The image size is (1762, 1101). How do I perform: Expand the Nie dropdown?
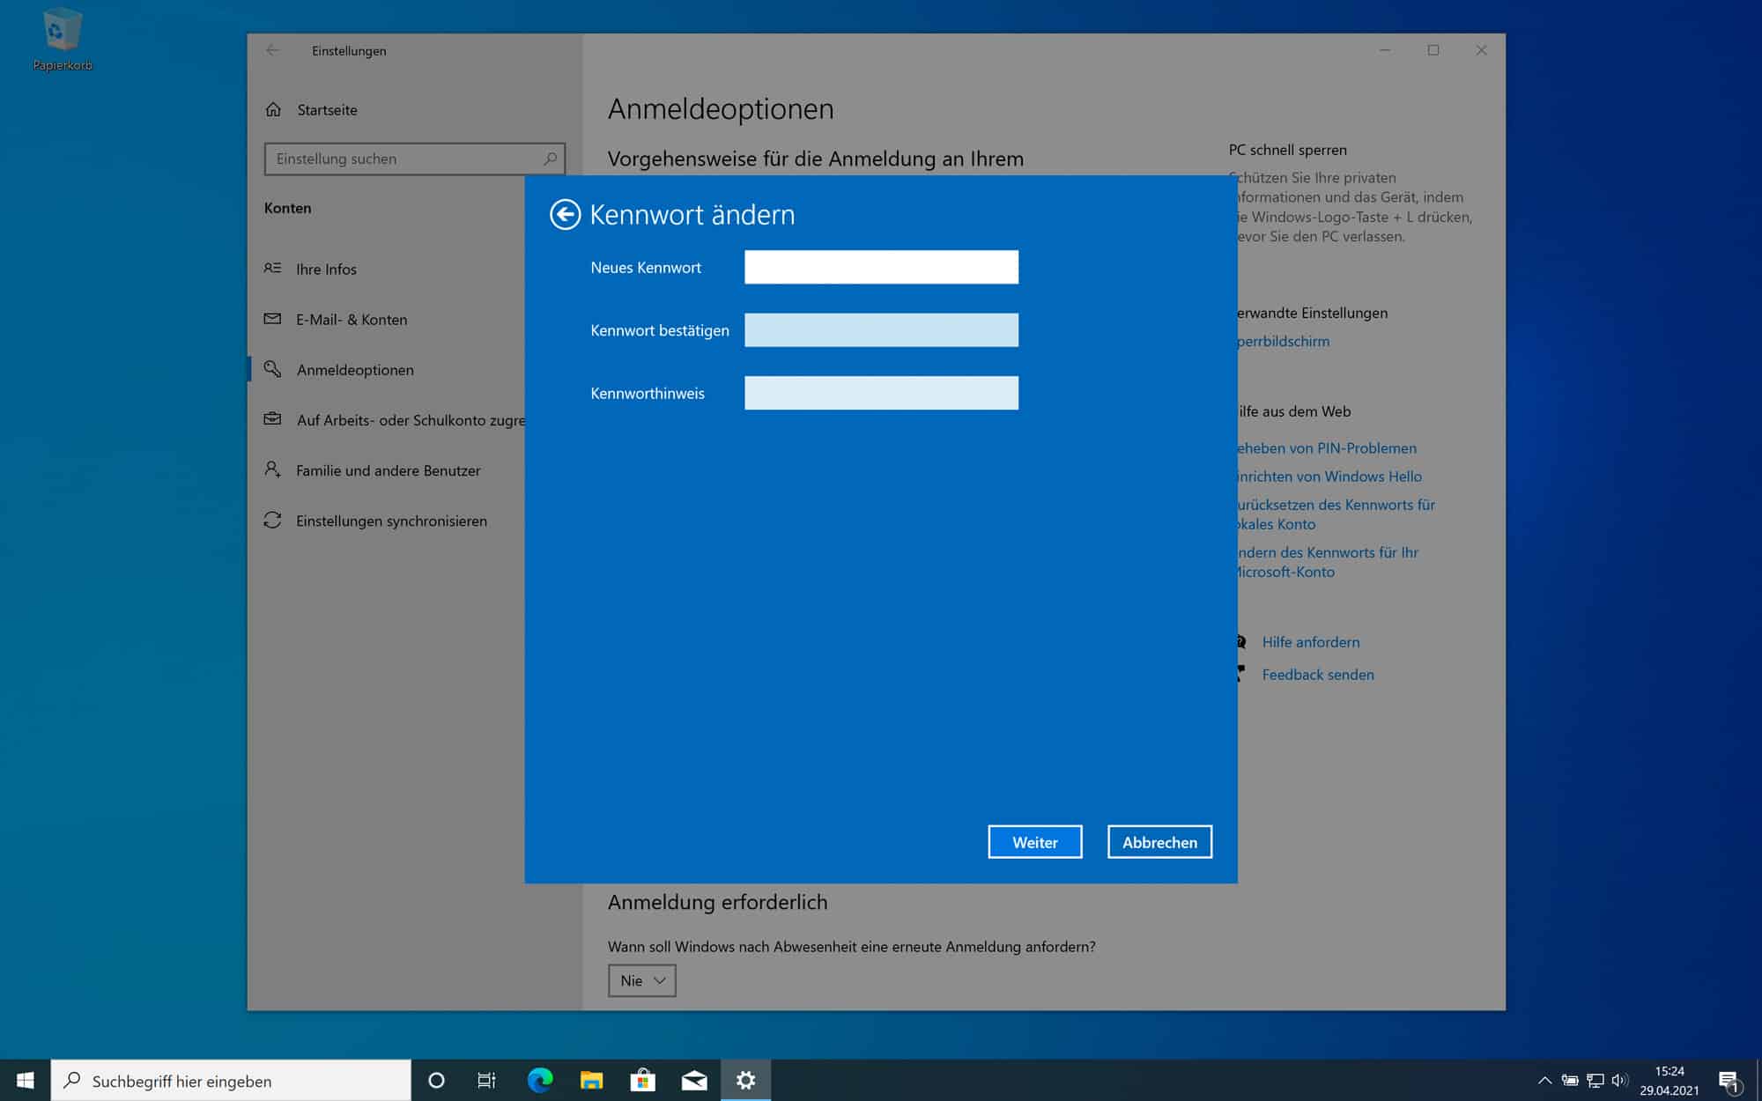pyautogui.click(x=641, y=980)
